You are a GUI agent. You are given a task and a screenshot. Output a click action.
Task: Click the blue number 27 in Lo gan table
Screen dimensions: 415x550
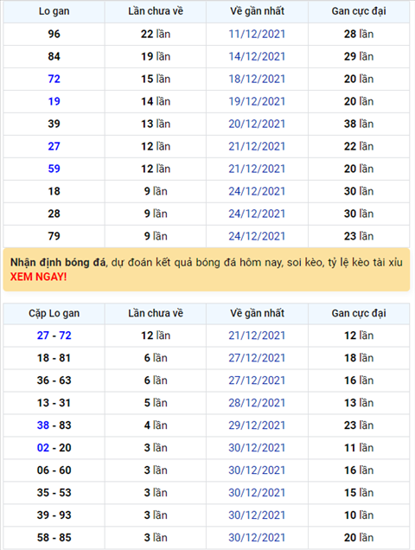tap(54, 146)
